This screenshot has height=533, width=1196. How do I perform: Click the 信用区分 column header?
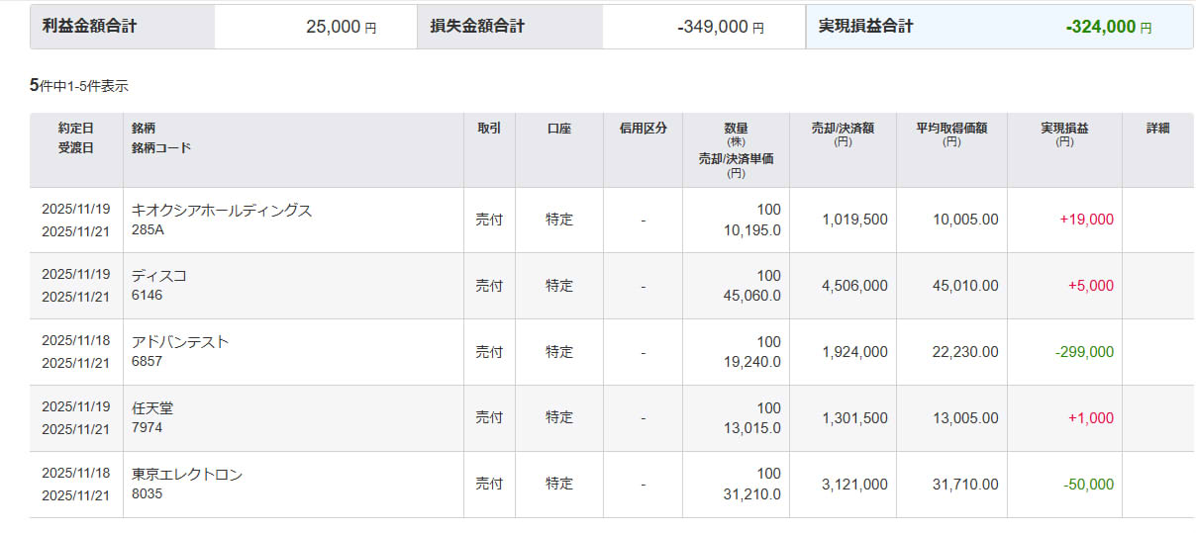point(643,129)
